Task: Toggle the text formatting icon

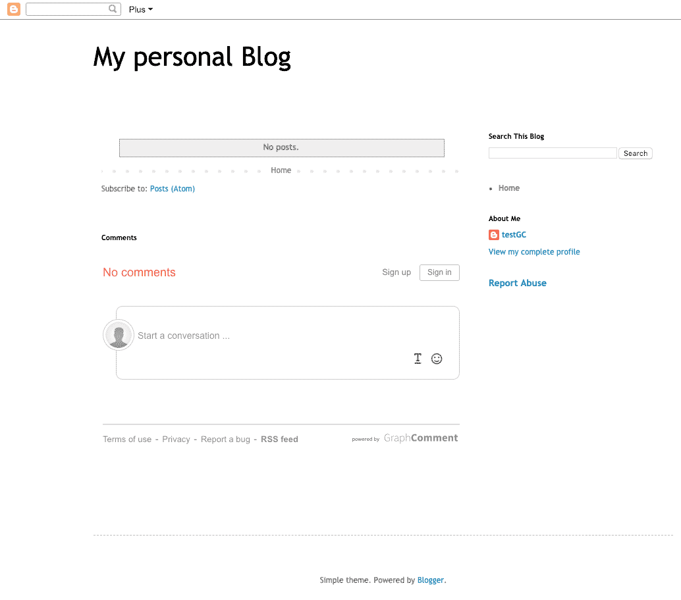Action: 418,359
